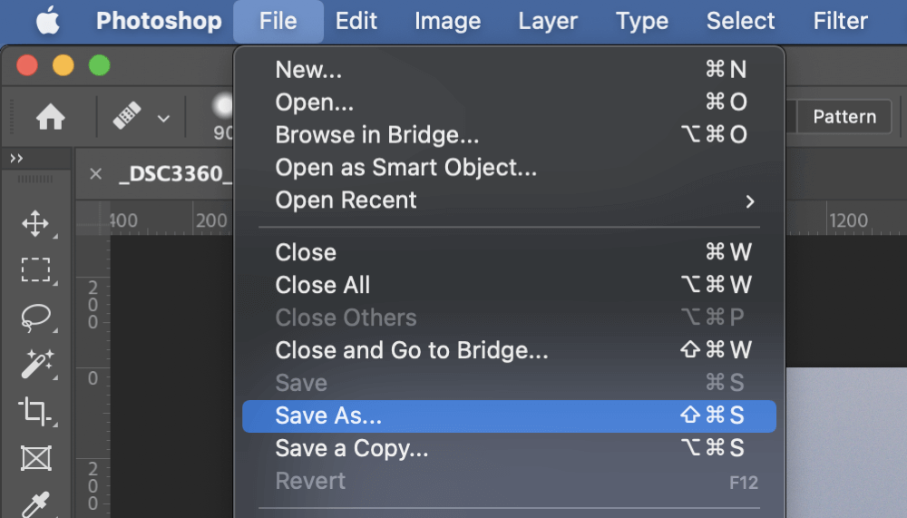Select the Eyedropper tool
Viewport: 907px width, 518px height.
tap(36, 503)
